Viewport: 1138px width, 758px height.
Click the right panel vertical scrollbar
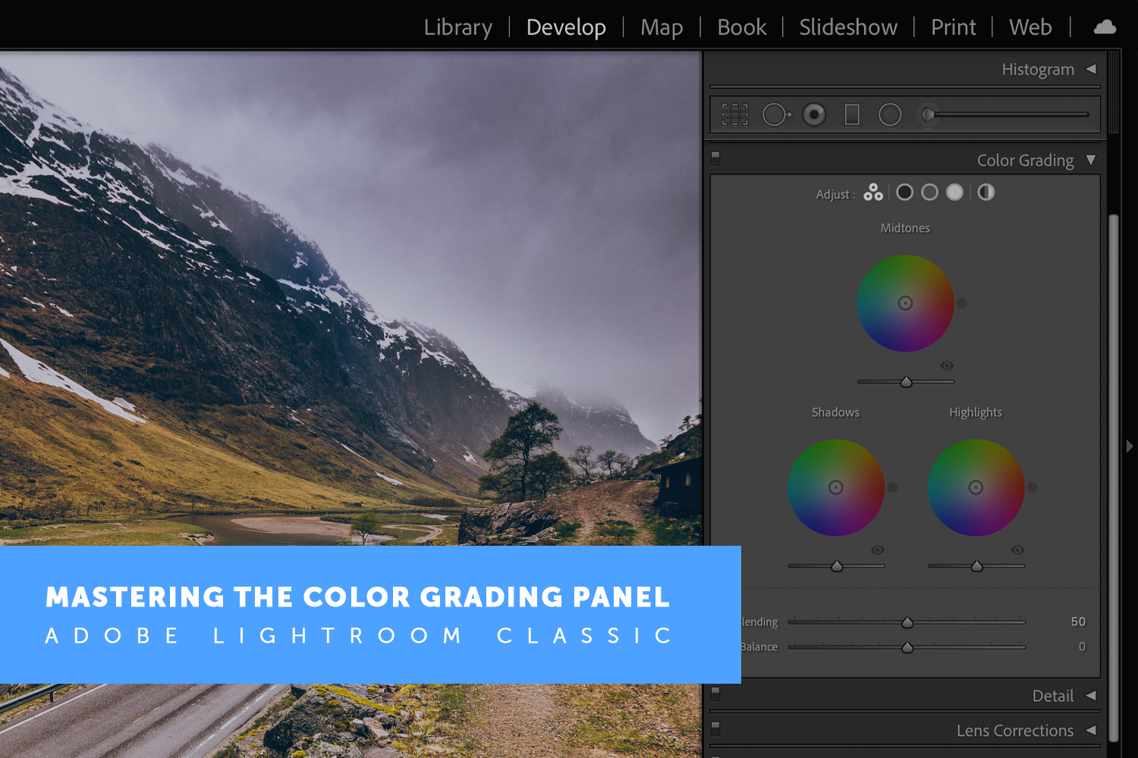coord(1114,478)
